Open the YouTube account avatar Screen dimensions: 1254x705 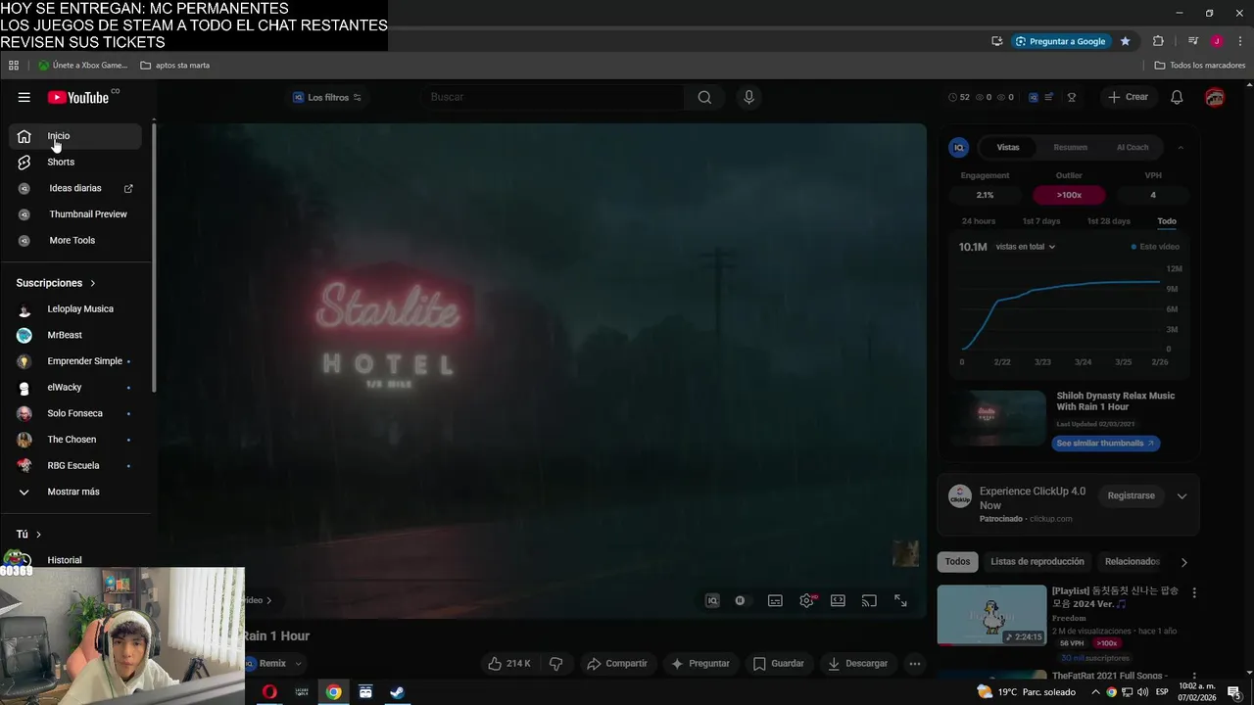1215,97
